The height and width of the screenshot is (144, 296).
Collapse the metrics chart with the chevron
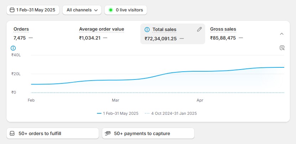click(282, 34)
